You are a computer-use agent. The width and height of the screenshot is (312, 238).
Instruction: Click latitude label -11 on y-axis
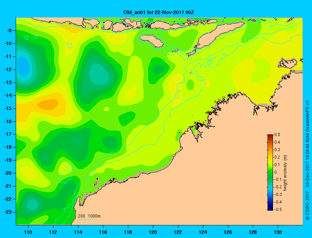pyautogui.click(x=8, y=56)
